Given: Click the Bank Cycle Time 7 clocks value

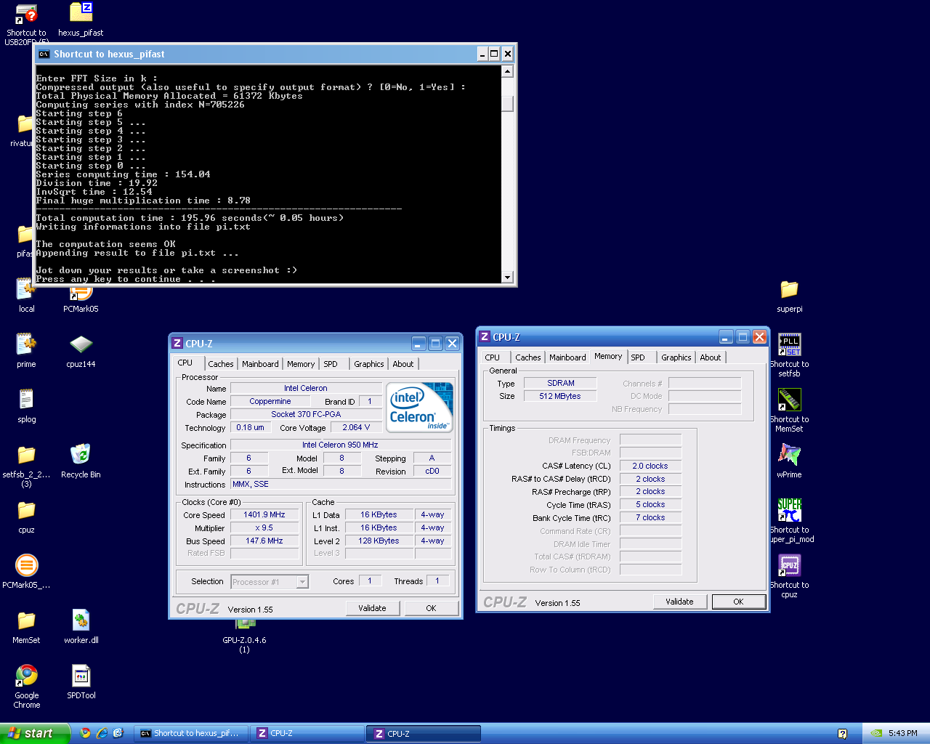Looking at the screenshot, I should [x=650, y=517].
